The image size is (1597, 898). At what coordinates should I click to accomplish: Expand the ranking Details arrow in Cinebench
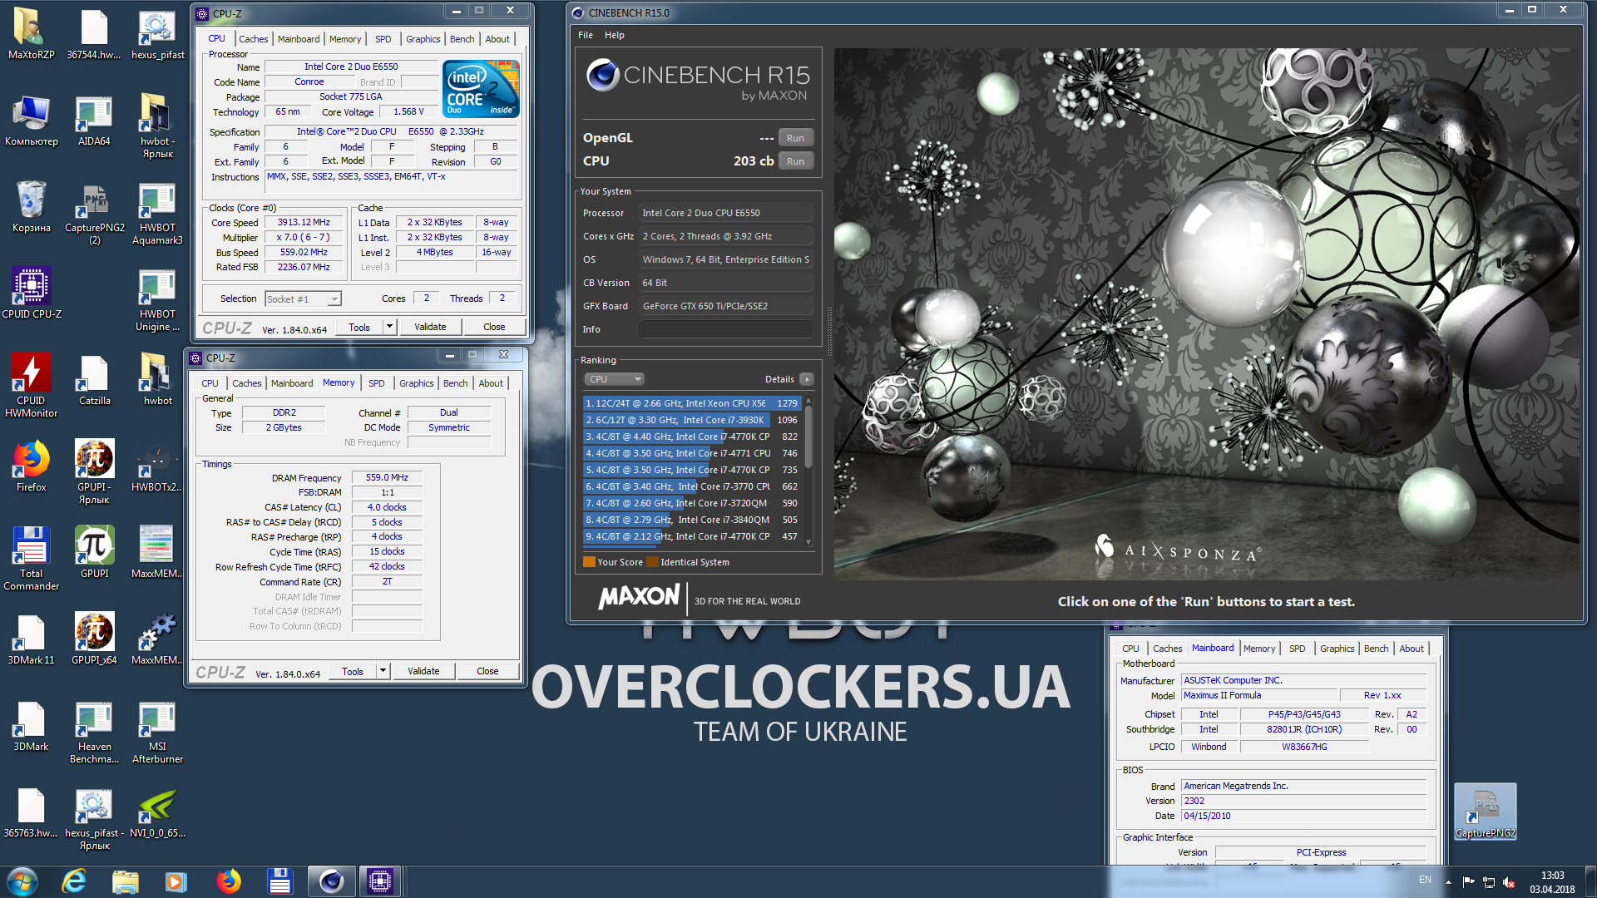(x=806, y=379)
